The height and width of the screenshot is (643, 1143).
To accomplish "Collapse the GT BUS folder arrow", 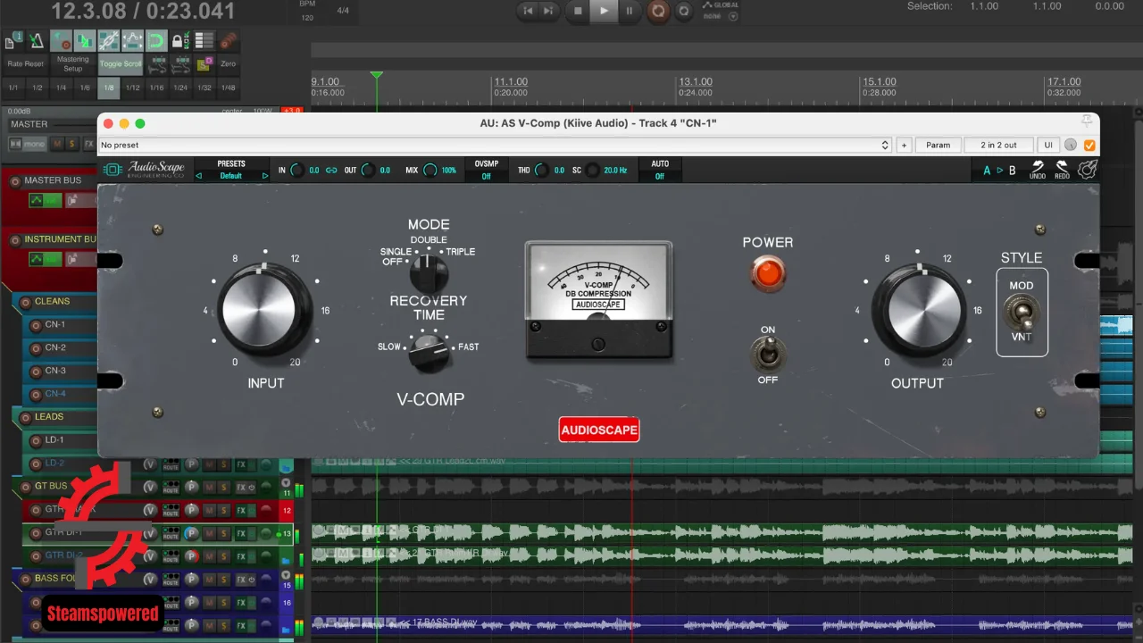I will tap(286, 483).
